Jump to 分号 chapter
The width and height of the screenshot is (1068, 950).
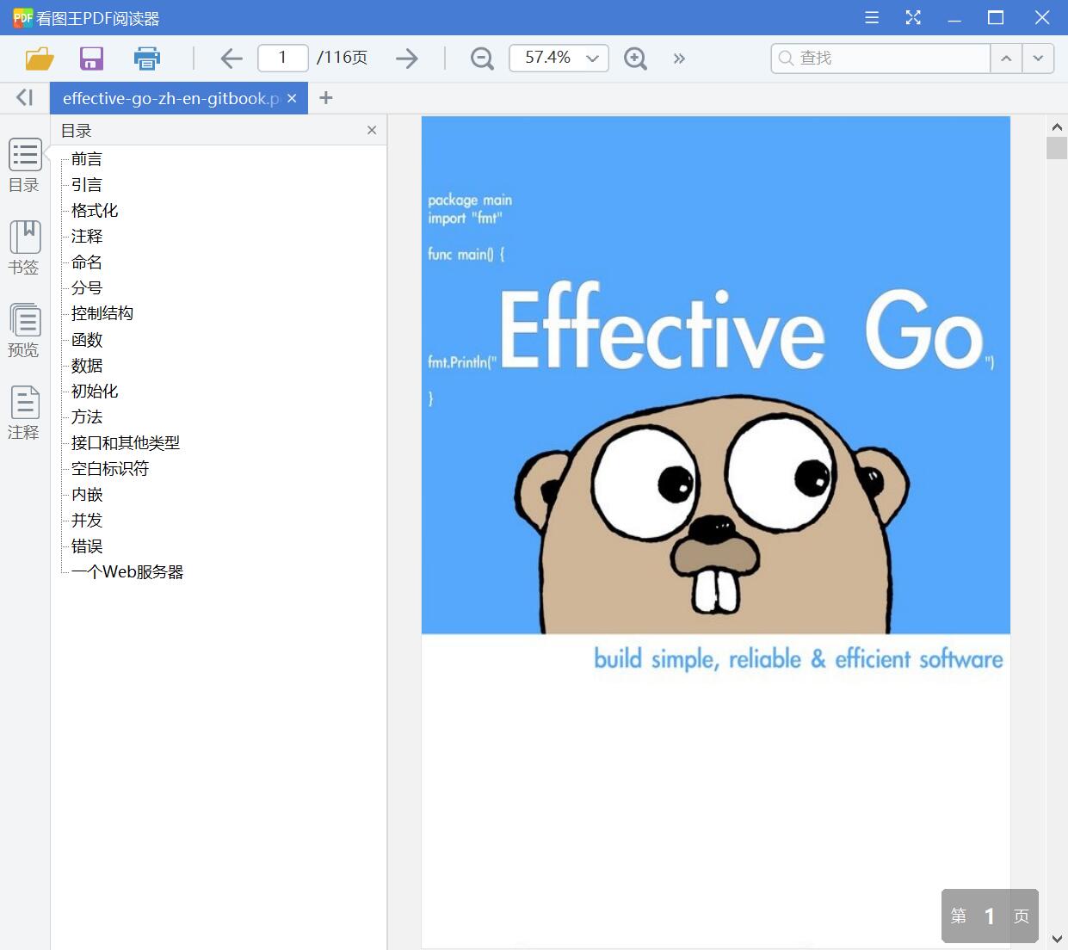87,288
